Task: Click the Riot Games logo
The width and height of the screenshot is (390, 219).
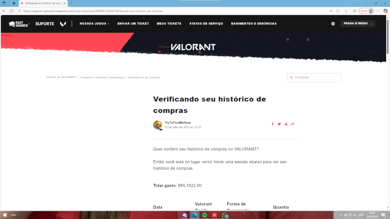Action: click(x=18, y=24)
